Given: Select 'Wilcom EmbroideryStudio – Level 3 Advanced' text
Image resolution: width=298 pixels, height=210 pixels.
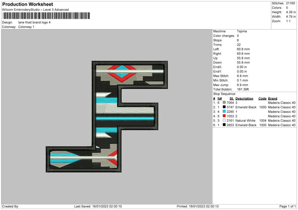Looking at the screenshot, I should click(x=35, y=10).
